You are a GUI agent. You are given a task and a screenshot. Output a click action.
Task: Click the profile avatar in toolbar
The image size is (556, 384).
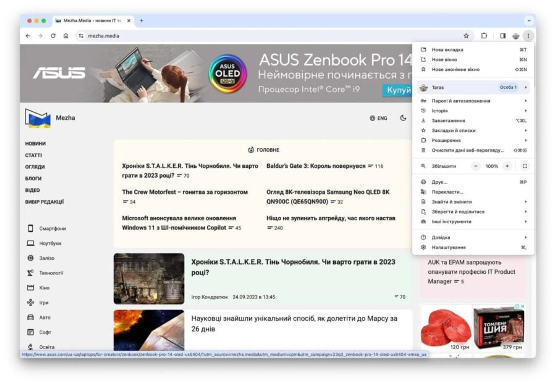516,36
